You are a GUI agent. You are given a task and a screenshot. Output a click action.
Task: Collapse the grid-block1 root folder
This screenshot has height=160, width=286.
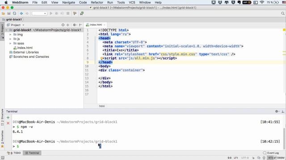pos(7,30)
